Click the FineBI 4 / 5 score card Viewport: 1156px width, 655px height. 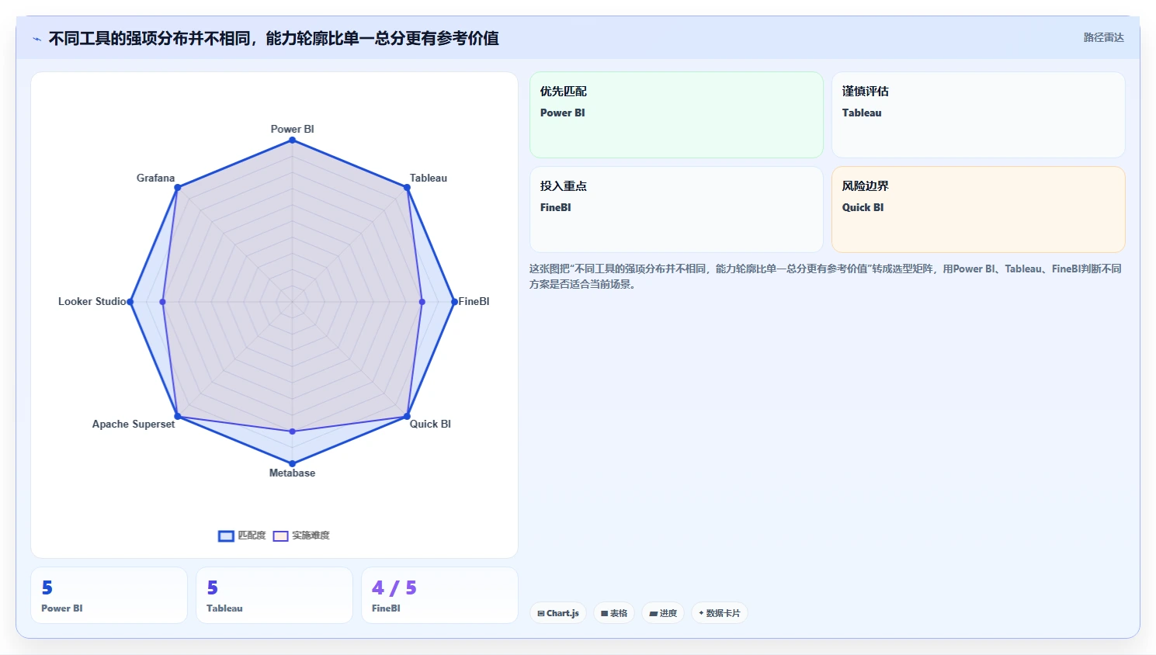coord(439,595)
